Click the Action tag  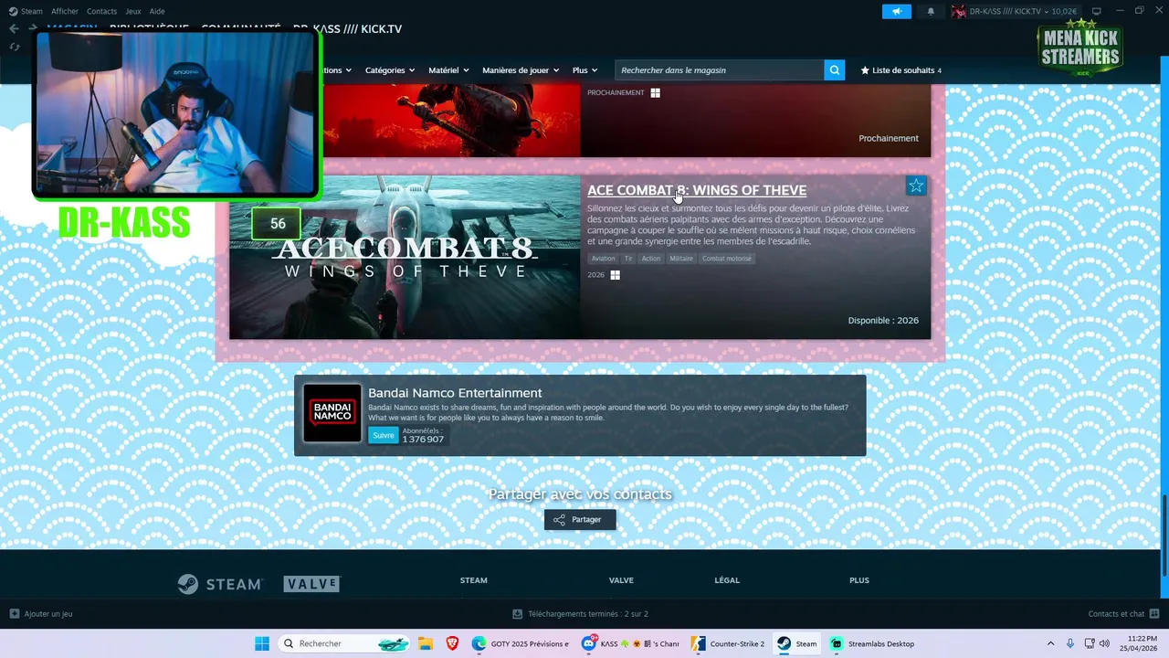pos(651,259)
